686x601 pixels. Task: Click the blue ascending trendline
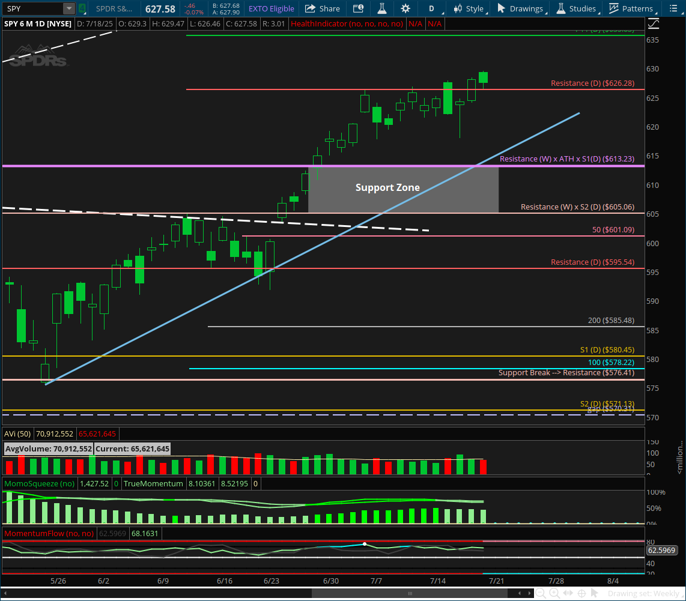(x=312, y=249)
